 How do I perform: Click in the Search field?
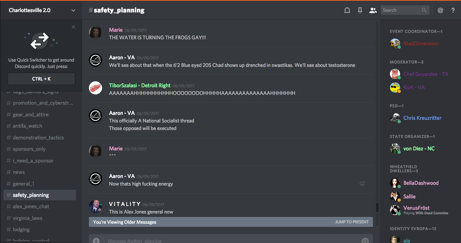(402, 10)
